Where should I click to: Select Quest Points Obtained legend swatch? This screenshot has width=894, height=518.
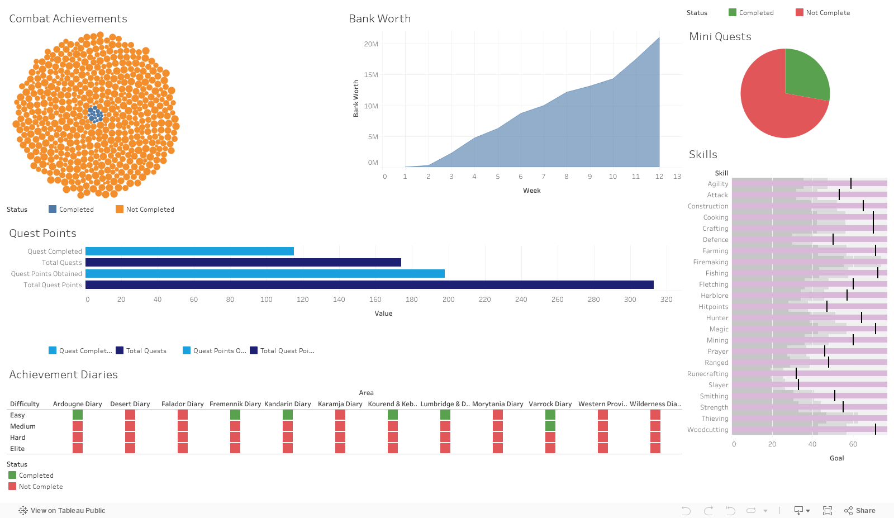(x=187, y=350)
